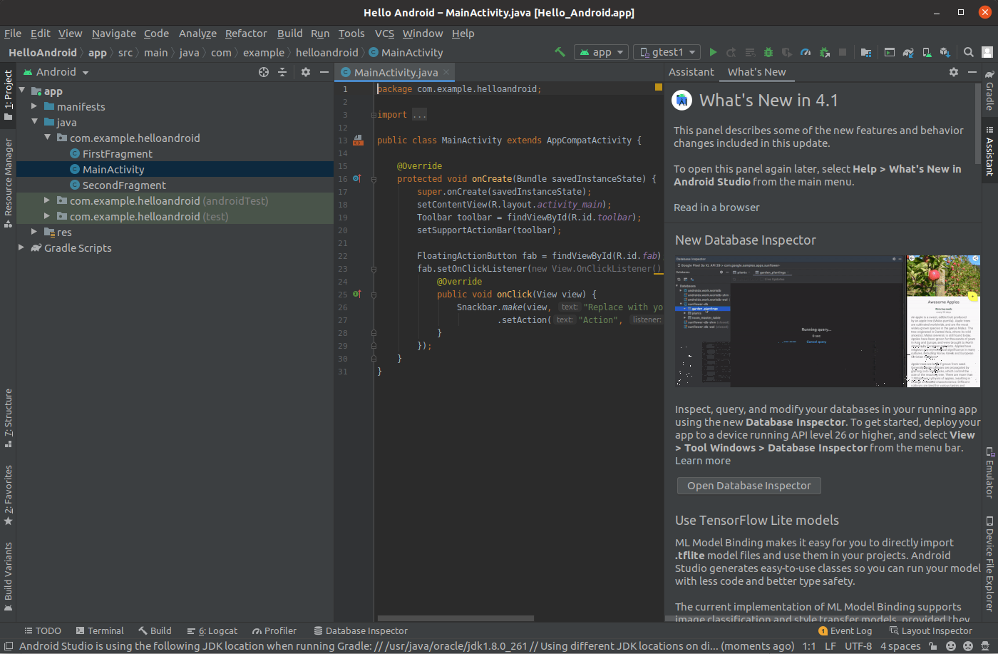
Task: Open the Refactor menu
Action: (x=246, y=34)
